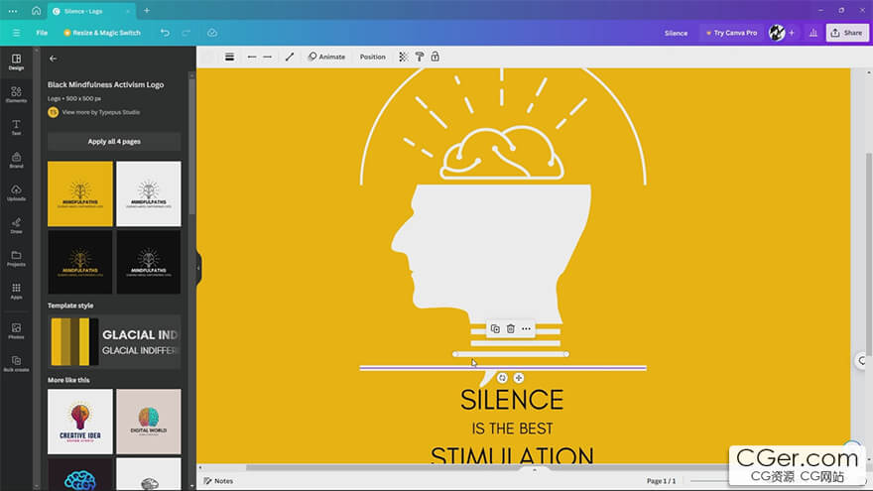
Task: Add a new tab with plus
Action: coord(147,11)
